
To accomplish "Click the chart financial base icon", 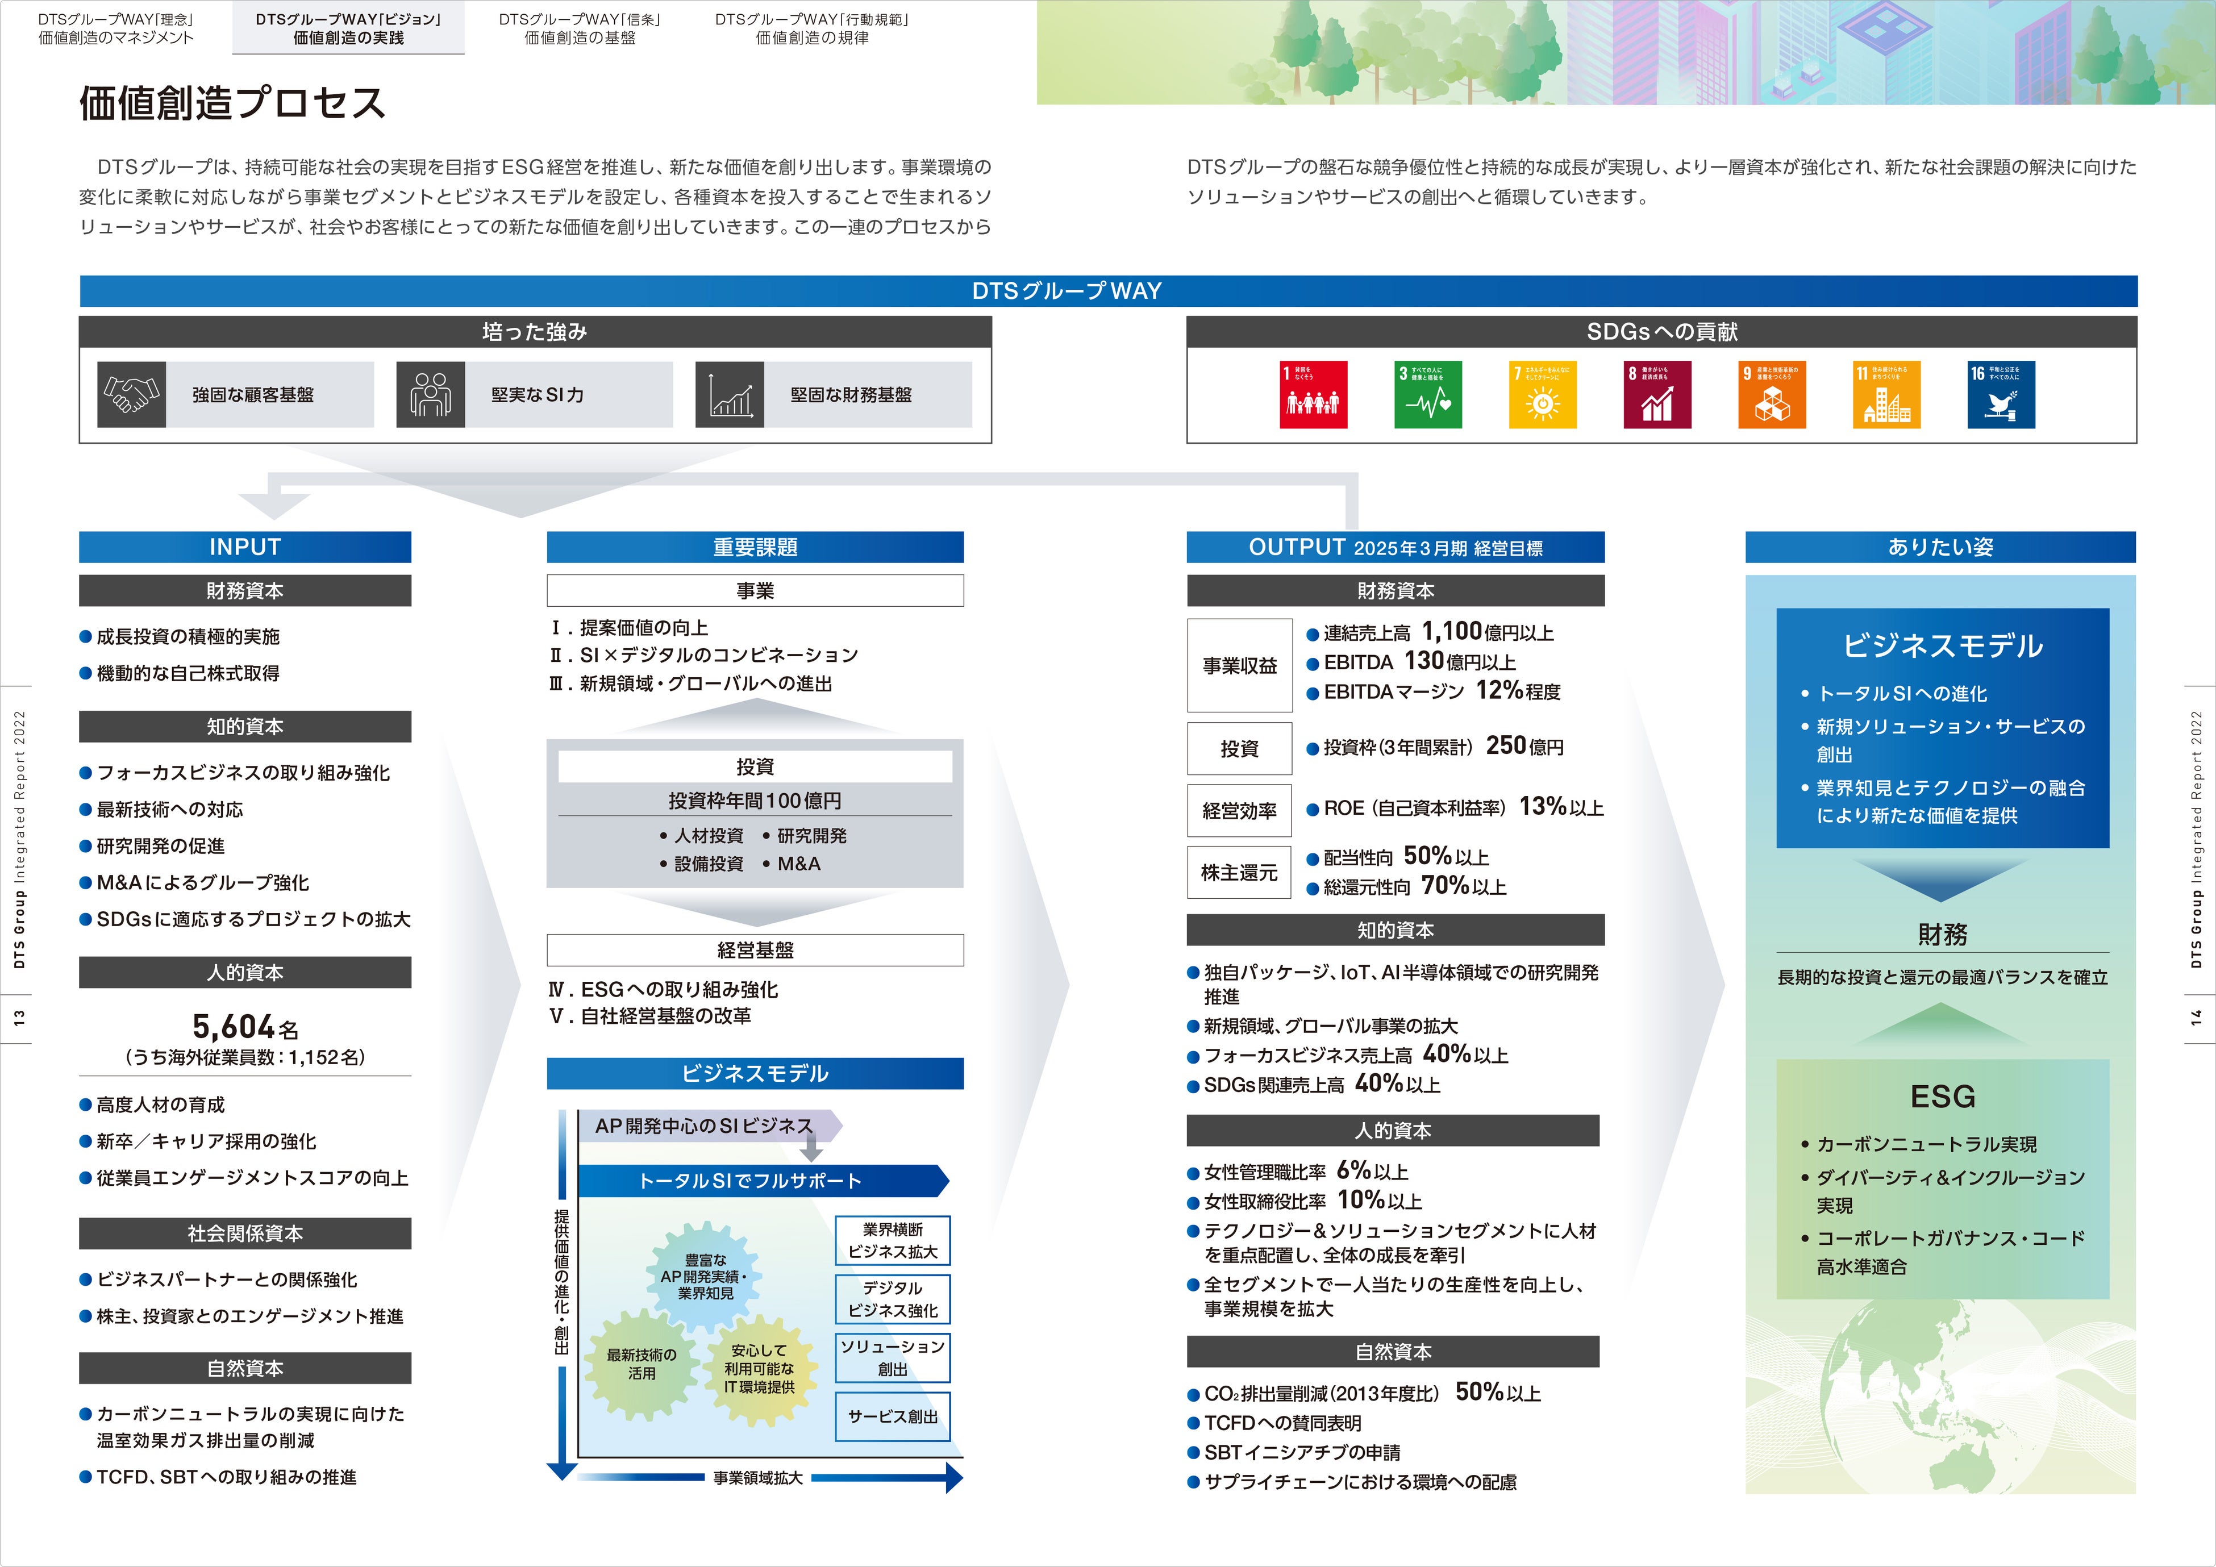I will coord(730,394).
